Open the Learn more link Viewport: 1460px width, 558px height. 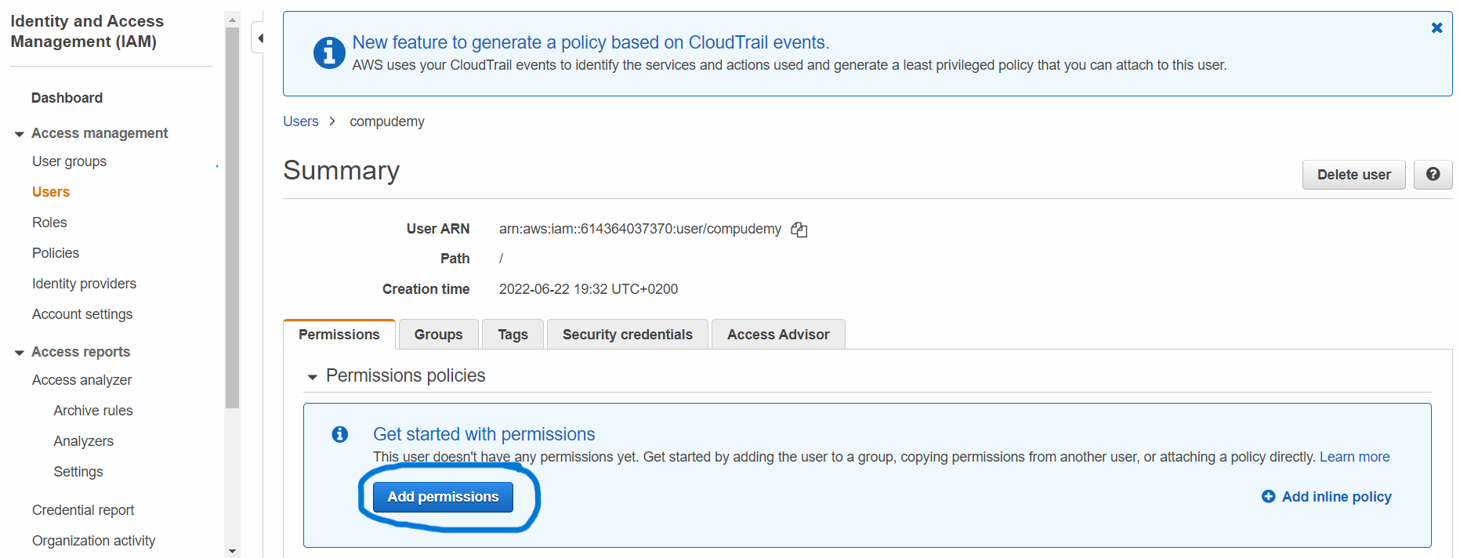click(x=1354, y=457)
